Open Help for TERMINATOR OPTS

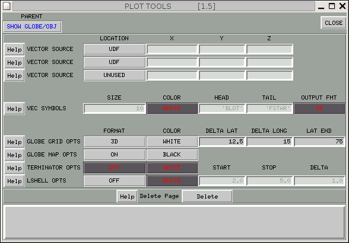14,168
